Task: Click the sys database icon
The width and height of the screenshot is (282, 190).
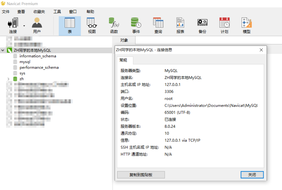Action: point(15,73)
